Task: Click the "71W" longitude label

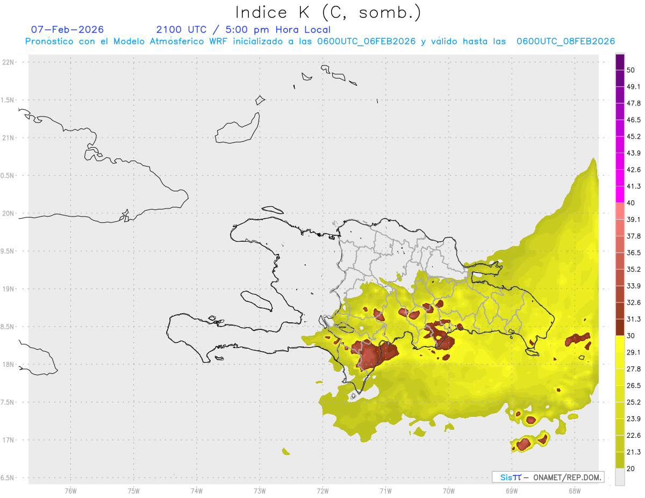Action: tap(385, 490)
